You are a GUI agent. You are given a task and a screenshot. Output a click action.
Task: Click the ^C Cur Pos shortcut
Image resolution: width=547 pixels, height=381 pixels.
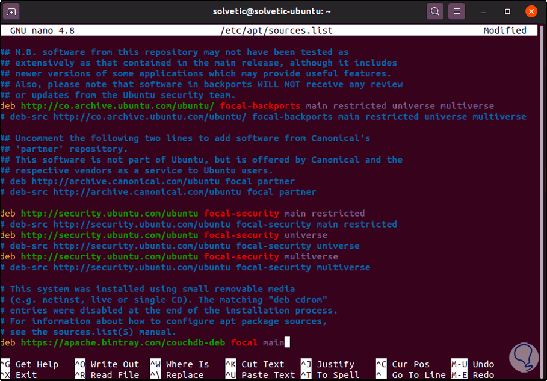[x=403, y=364]
